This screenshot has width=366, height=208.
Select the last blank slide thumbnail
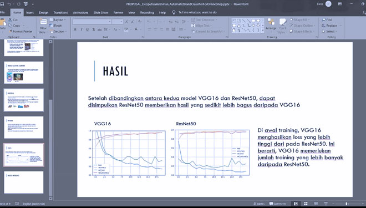pos(24,182)
